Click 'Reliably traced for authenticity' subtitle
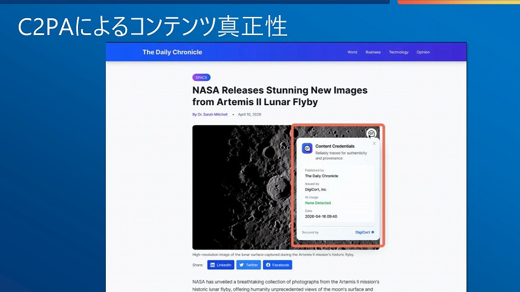This screenshot has height=292, width=520. point(341,155)
